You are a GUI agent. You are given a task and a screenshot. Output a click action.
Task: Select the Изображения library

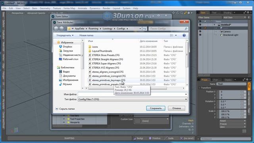(71, 80)
